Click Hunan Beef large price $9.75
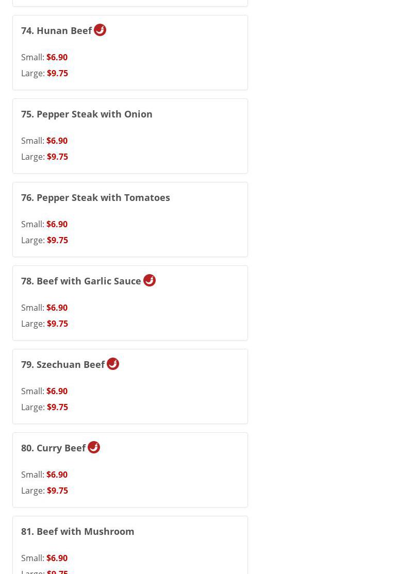397x574 pixels. [x=57, y=73]
